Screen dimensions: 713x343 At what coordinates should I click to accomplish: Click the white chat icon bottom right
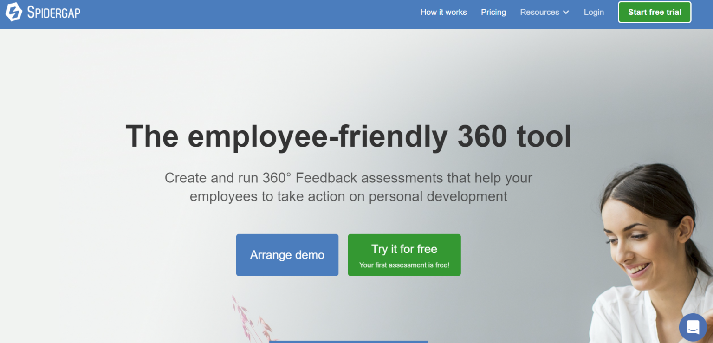point(693,327)
